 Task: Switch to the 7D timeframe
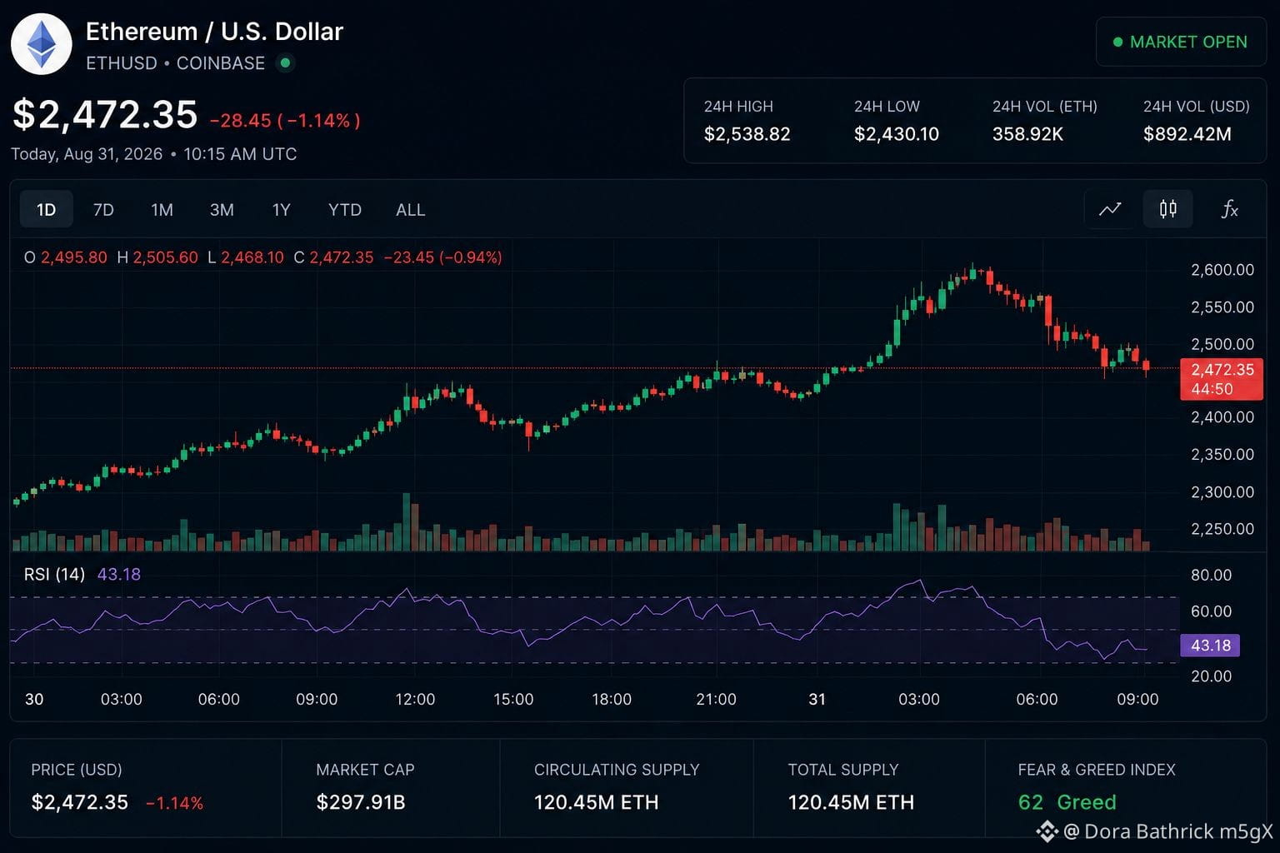pos(103,210)
